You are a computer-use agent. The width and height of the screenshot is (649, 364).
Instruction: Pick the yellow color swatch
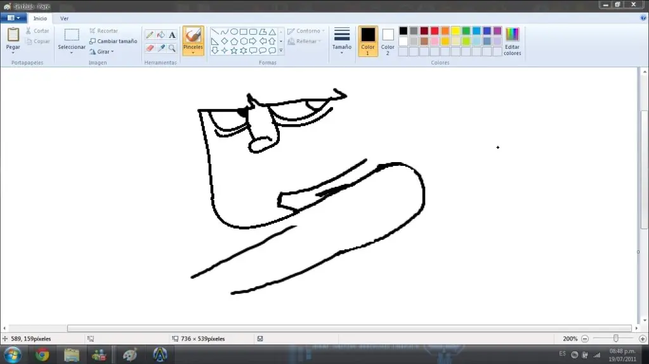(x=456, y=31)
